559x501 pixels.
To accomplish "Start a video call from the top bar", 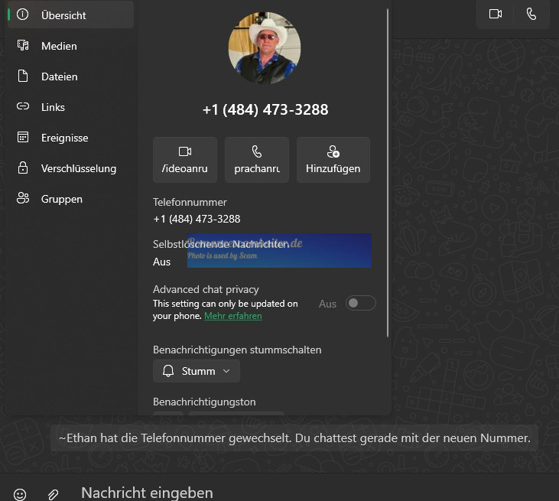I will click(496, 15).
